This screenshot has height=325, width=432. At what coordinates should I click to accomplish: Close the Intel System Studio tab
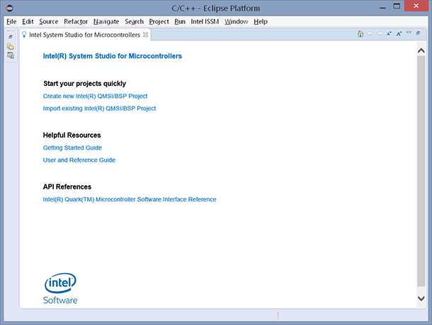pyautogui.click(x=145, y=35)
